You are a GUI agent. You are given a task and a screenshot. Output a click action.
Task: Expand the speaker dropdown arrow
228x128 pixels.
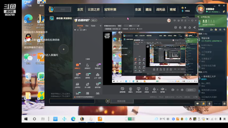tap(166, 89)
